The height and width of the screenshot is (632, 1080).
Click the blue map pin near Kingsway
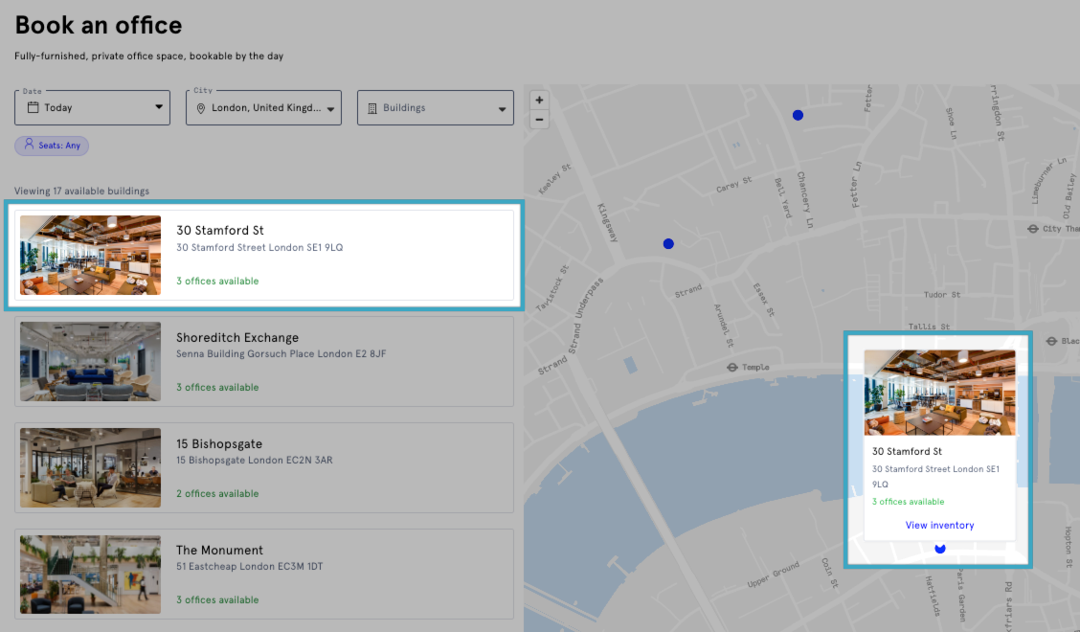667,243
